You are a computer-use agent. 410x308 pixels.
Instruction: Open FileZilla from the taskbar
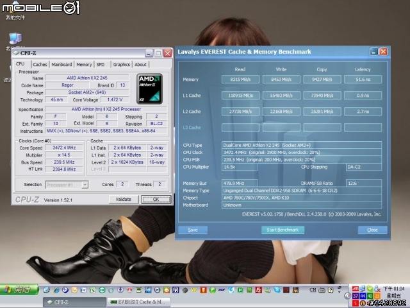tap(259, 290)
